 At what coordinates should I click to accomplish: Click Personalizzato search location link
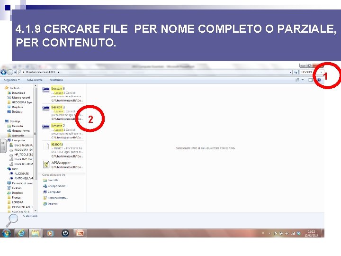(x=55, y=198)
